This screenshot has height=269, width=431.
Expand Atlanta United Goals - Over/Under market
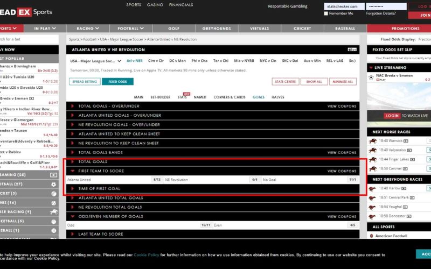213,116
